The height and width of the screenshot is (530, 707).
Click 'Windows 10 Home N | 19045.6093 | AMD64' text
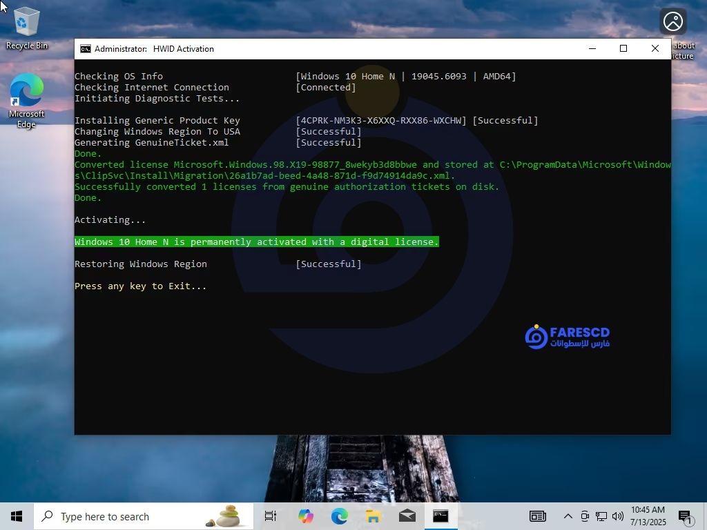406,76
